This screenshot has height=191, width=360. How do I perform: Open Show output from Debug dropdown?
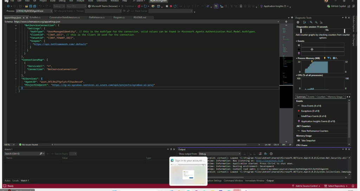click(219, 154)
